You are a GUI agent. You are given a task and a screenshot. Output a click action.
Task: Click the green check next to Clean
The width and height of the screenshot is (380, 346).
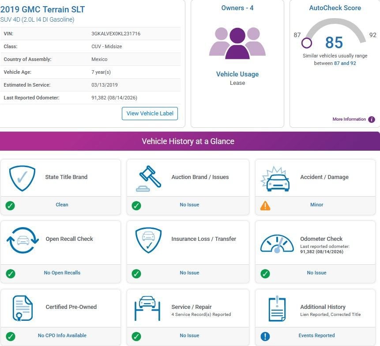coord(10,205)
